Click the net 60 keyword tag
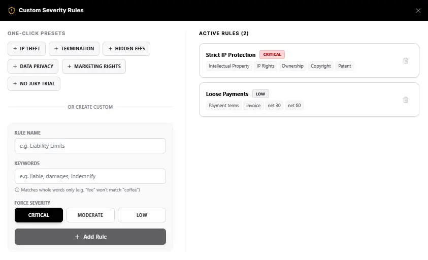This screenshot has height=260, width=428. point(294,106)
